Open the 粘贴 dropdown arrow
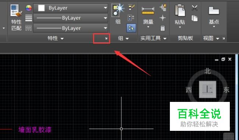This screenshot has width=239, height=140. pyautogui.click(x=180, y=27)
